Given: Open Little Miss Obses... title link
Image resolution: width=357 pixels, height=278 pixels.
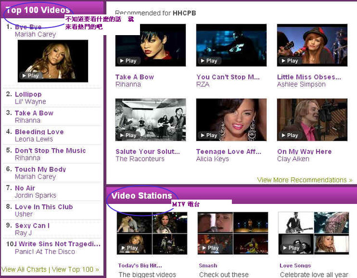Looking at the screenshot, I should (309, 77).
